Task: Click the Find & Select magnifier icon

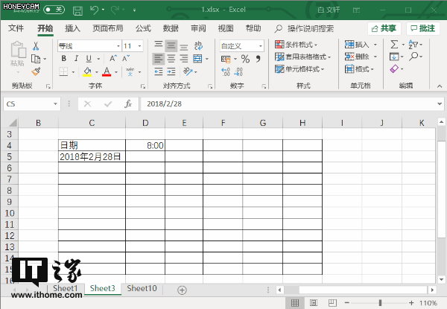Action: (x=413, y=57)
